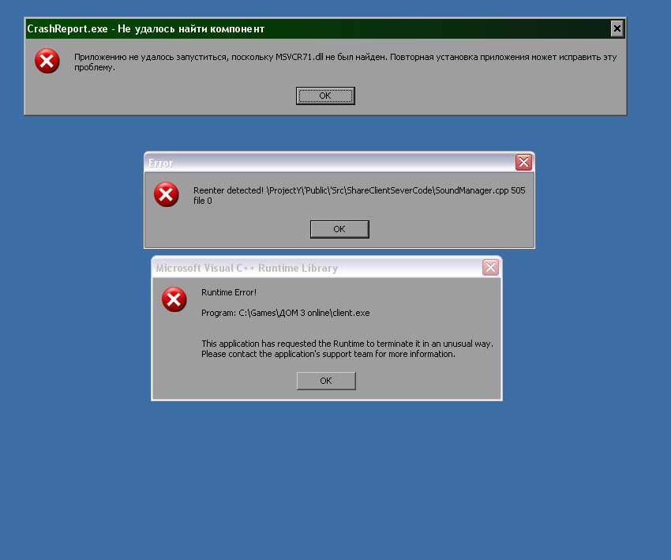Image resolution: width=671 pixels, height=560 pixels.
Task: Click the Program path client.exe line
Action: point(286,313)
